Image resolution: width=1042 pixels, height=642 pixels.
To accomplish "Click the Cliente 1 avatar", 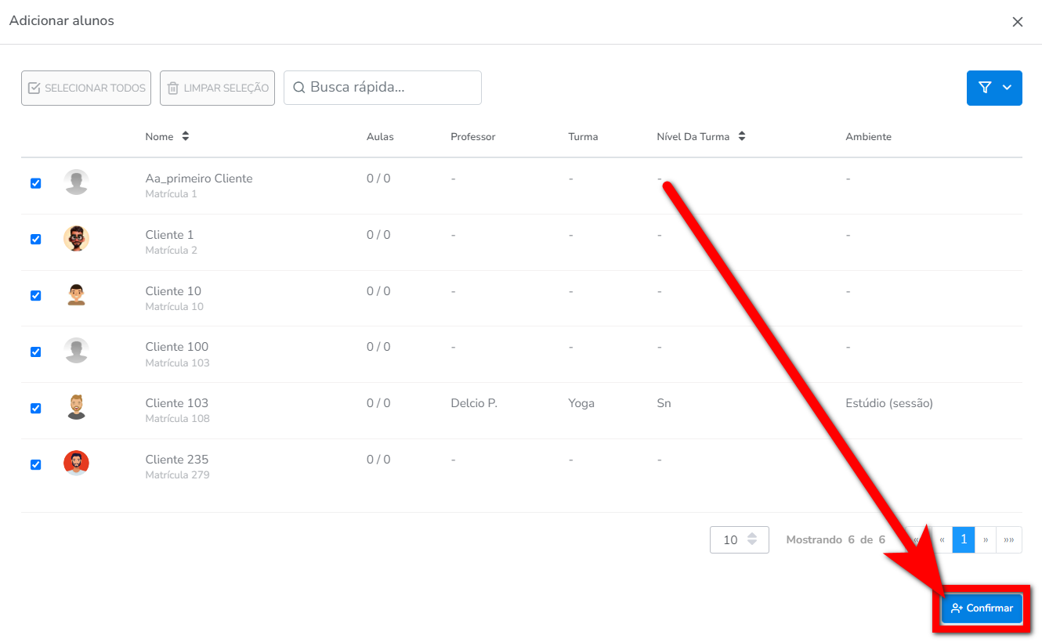I will 76,239.
